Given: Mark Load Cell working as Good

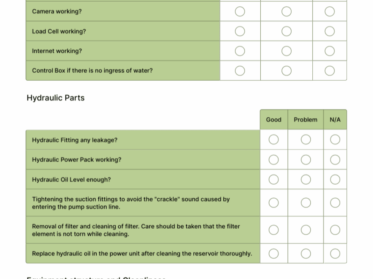Looking at the screenshot, I should 239,31.
